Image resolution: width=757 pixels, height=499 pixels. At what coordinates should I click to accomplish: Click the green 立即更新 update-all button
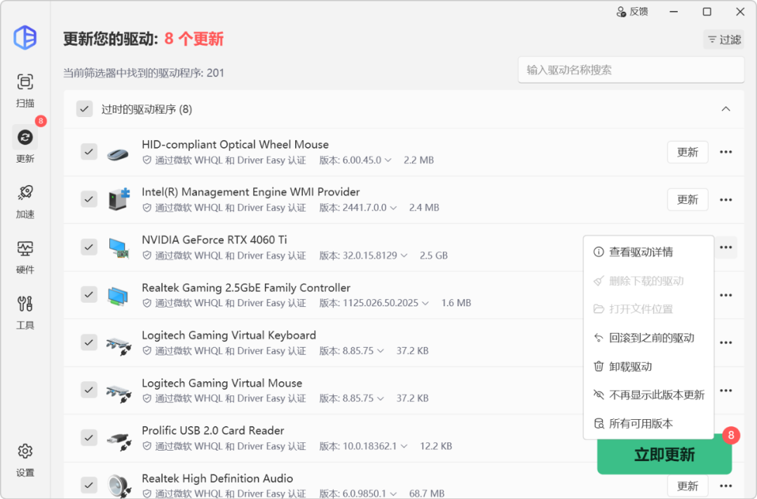pos(664,456)
